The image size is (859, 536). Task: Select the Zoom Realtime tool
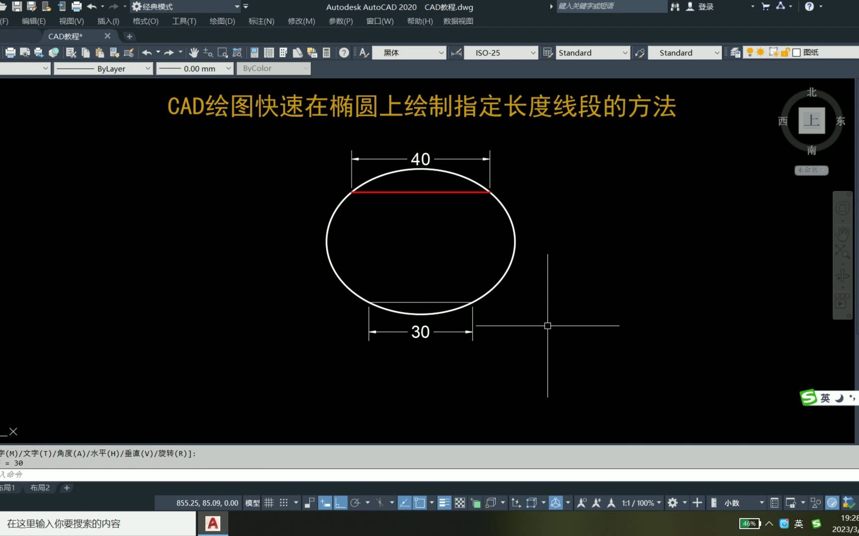pyautogui.click(x=208, y=53)
